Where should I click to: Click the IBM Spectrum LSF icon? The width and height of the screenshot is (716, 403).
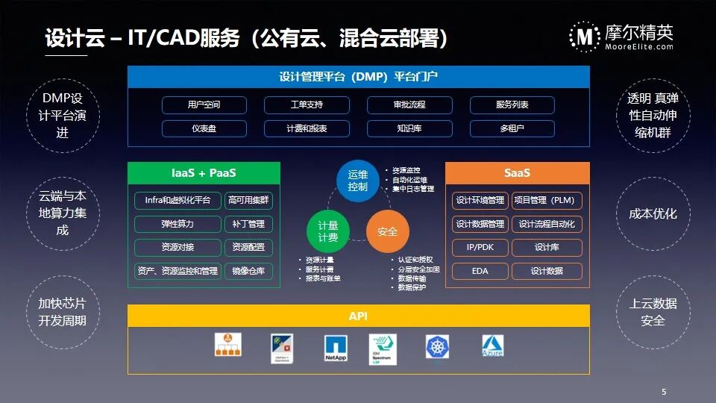pos(383,349)
